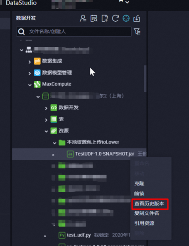Click the MaxCompute green icon

pyautogui.click(x=37, y=84)
